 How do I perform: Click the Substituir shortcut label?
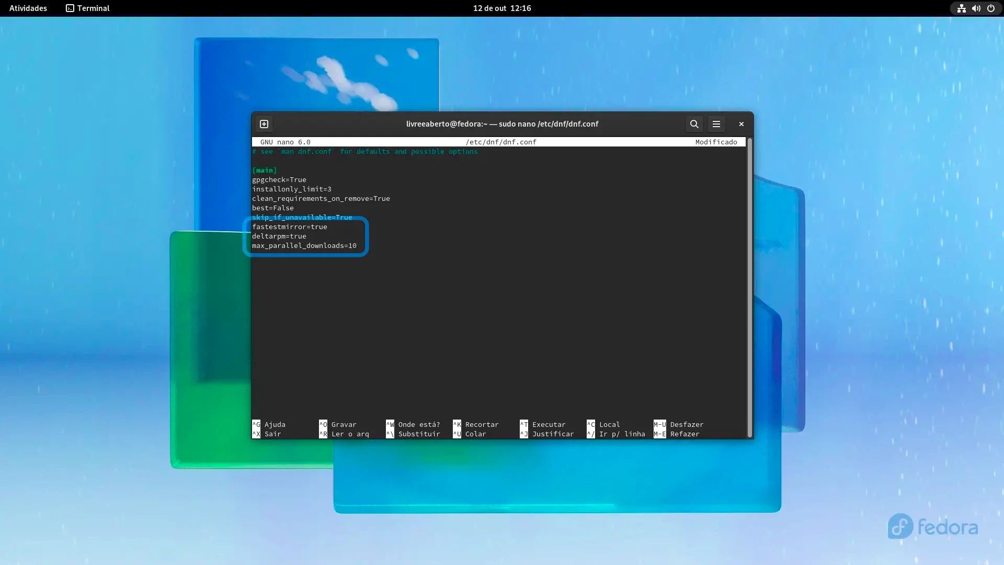[419, 434]
